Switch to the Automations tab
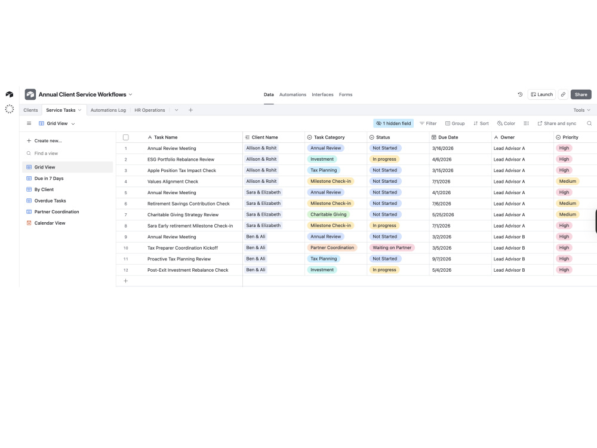 293,94
